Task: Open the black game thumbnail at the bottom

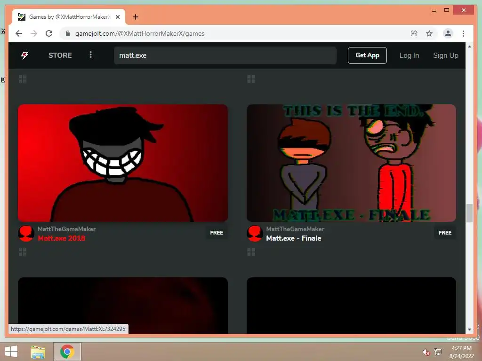Action: click(x=351, y=305)
